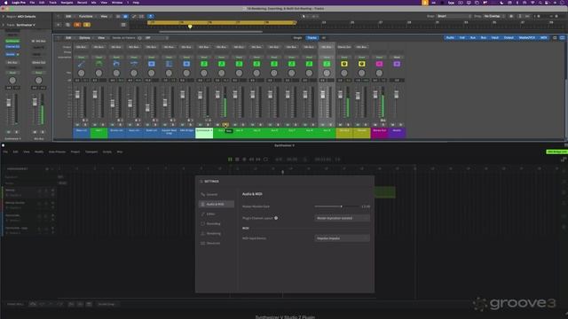The image size is (568, 319).
Task: Open the macOS Navigate menu
Action: click(x=67, y=3)
